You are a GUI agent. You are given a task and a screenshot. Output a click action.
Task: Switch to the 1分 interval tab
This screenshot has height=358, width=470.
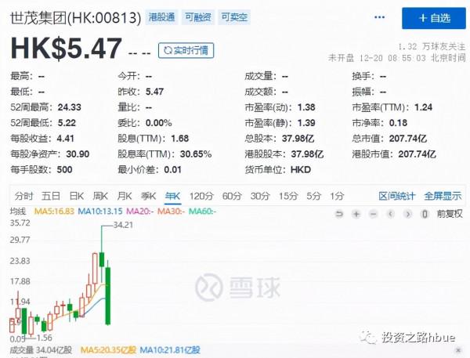tap(337, 196)
